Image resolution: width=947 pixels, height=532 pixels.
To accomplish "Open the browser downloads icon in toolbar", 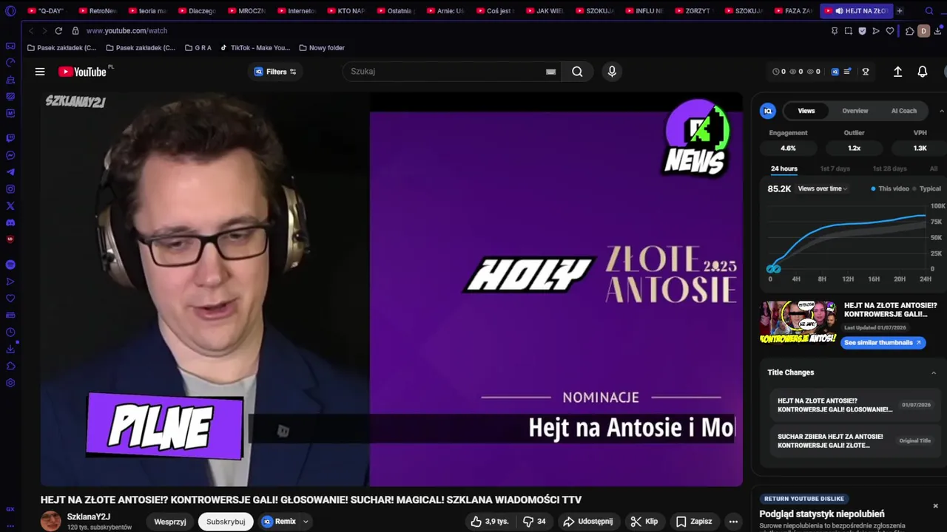I will click(x=938, y=31).
